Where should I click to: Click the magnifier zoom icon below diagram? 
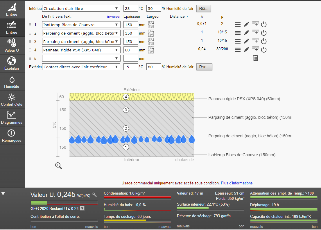(59, 166)
